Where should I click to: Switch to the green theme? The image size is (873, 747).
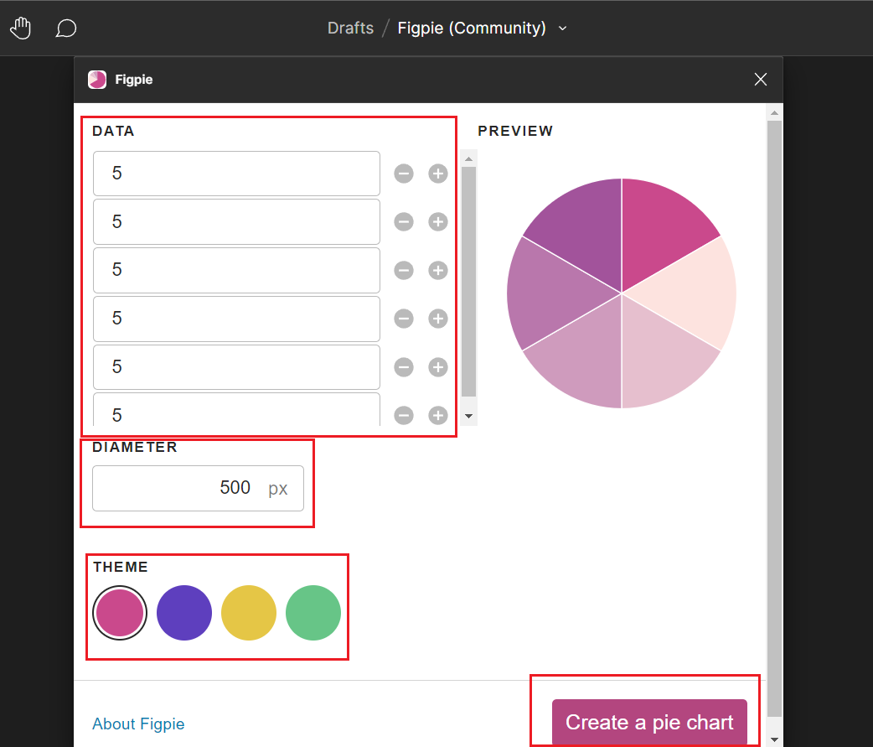pos(313,613)
